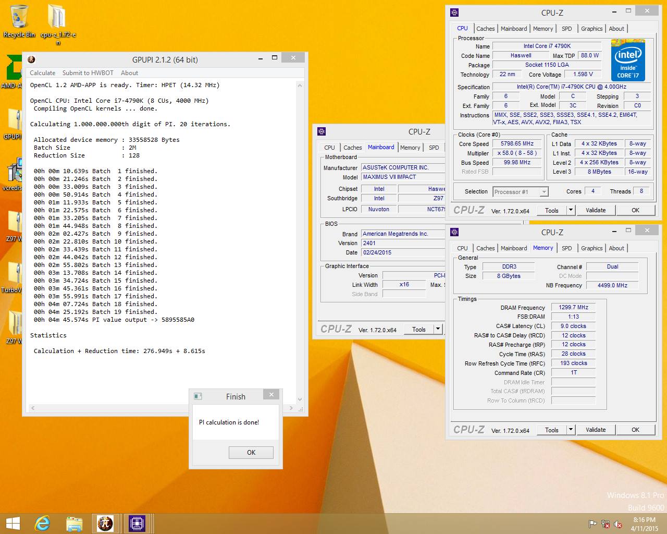Viewport: 667px width, 534px height.
Task: Open the GPUPI archive desktop icon
Action: click(x=13, y=124)
